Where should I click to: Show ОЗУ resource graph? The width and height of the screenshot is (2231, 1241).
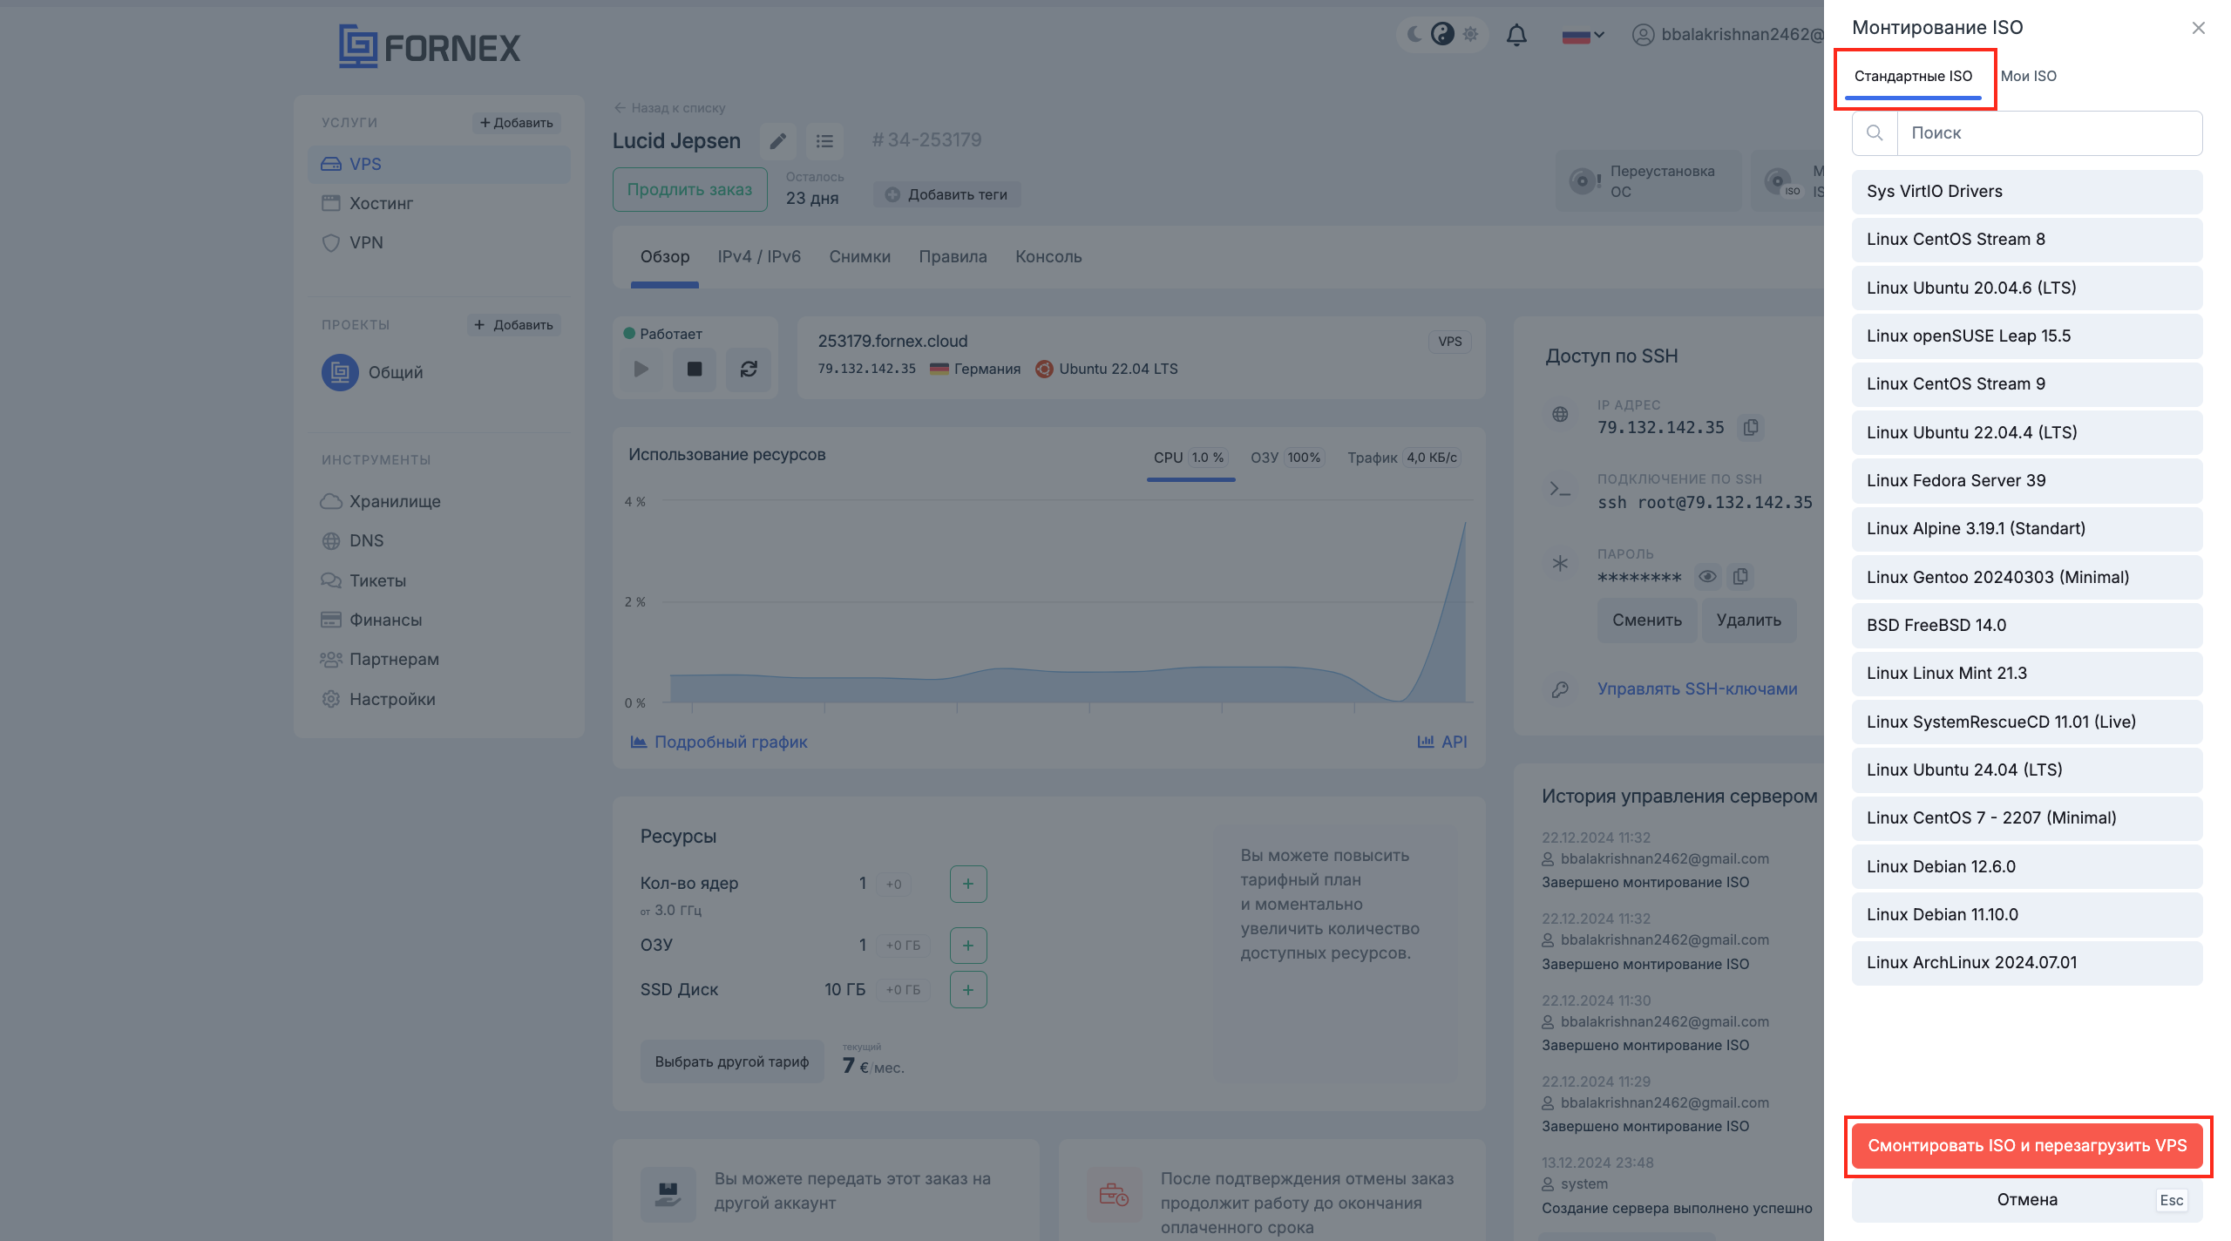1287,458
